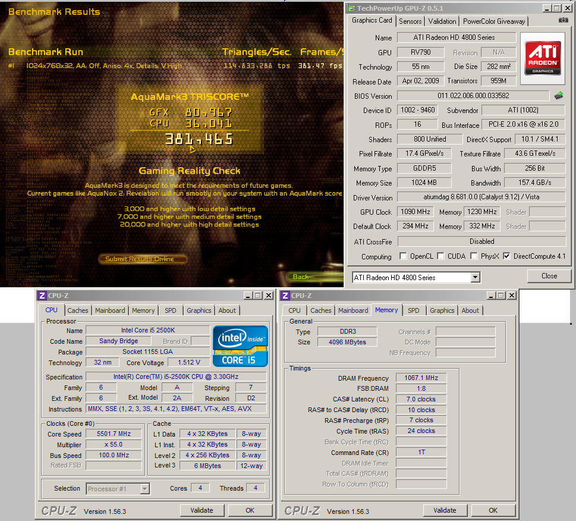The image size is (576, 521).
Task: Click the Specification field i5-2500K CPU @ 3.30GHz
Action: pyautogui.click(x=176, y=376)
